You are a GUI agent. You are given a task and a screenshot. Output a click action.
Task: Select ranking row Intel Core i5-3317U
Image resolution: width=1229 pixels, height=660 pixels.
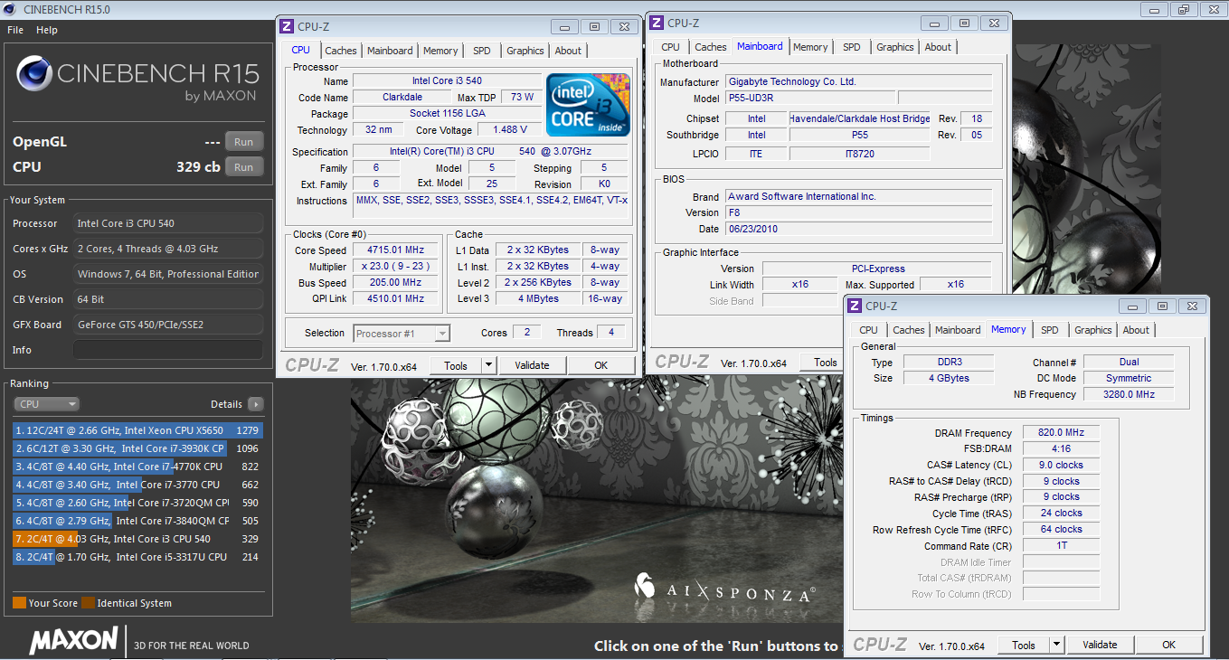(137, 557)
